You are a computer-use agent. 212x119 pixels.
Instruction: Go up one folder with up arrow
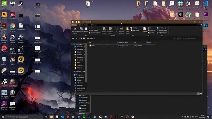tap(81, 39)
